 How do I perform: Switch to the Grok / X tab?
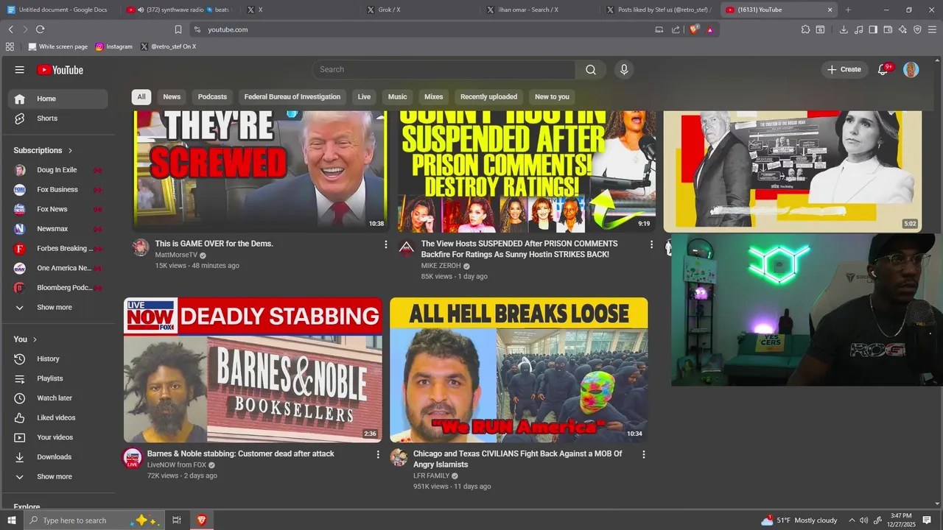coord(421,10)
